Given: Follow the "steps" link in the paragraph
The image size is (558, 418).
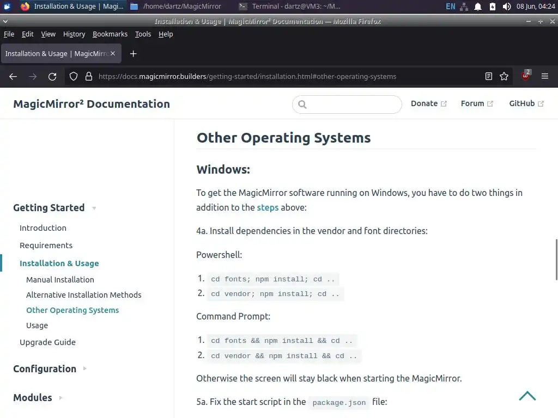Looking at the screenshot, I should (x=268, y=207).
